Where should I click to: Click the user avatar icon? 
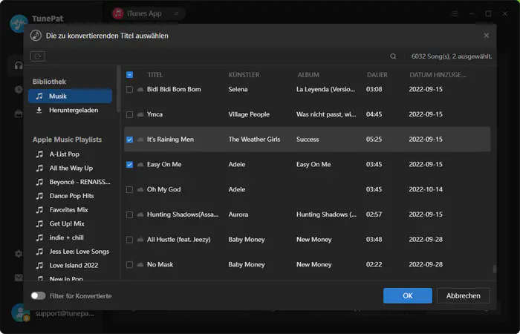[x=21, y=312]
